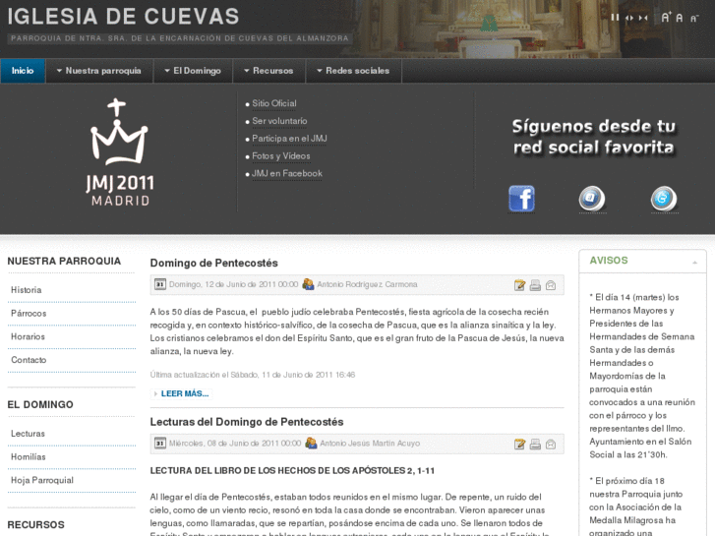Click the LEER MÁS... link

pyautogui.click(x=185, y=393)
